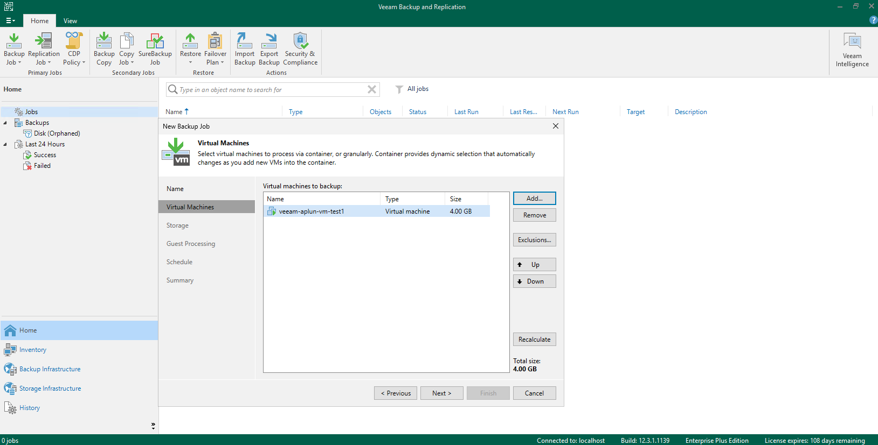
Task: Click the help question mark icon
Action: tap(873, 20)
